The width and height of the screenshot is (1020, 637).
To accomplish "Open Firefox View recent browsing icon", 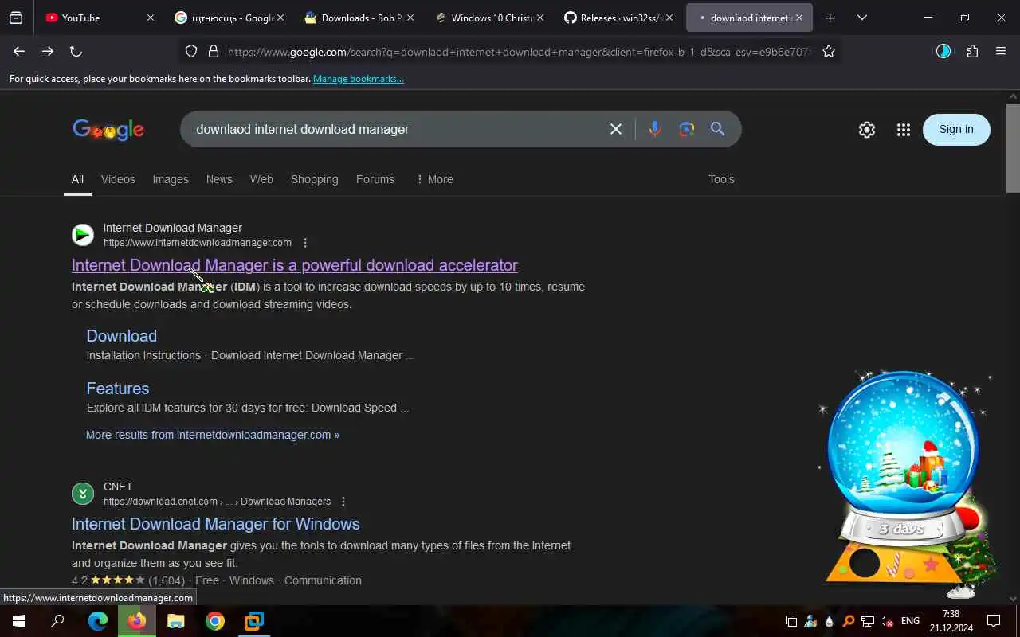I will coord(16,18).
